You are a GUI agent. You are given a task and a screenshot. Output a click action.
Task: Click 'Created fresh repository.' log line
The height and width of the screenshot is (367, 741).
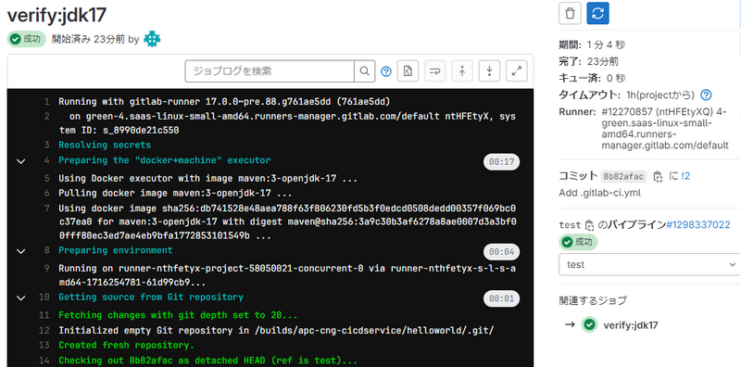point(126,346)
